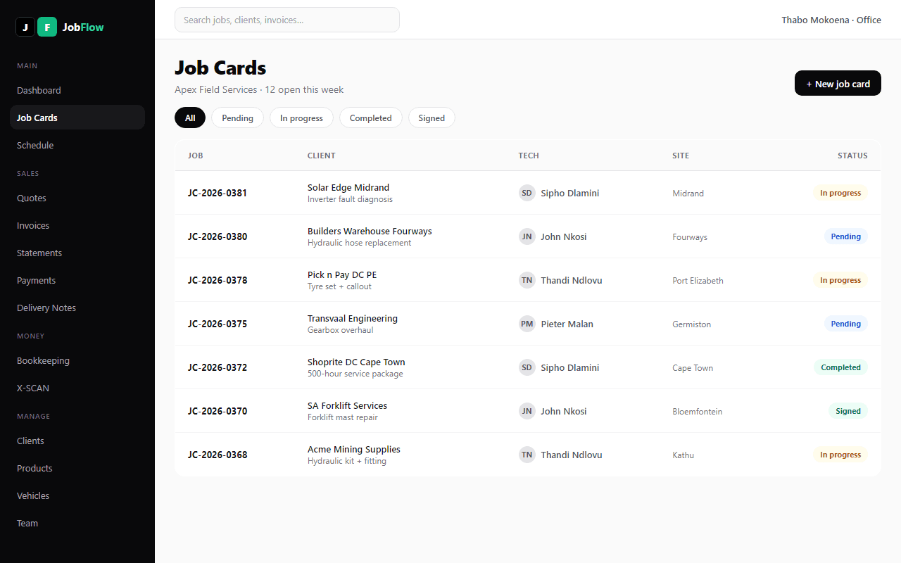The width and height of the screenshot is (901, 563).
Task: Open Job Cards in the sidebar
Action: [77, 118]
